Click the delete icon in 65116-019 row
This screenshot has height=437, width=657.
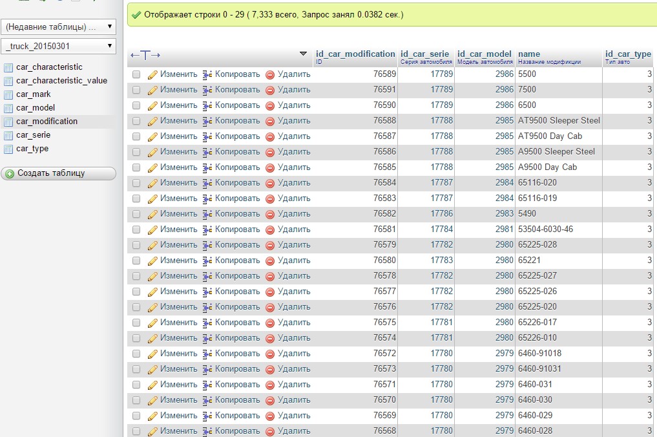coord(270,199)
